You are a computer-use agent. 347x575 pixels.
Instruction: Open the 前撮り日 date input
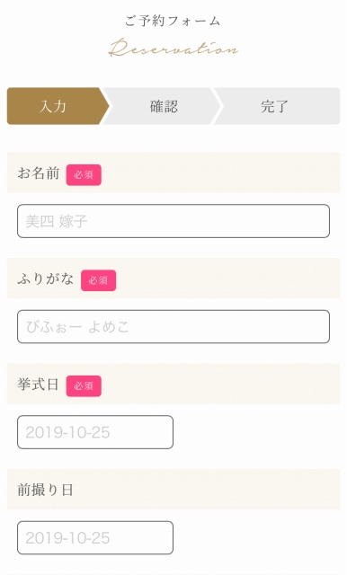(95, 537)
